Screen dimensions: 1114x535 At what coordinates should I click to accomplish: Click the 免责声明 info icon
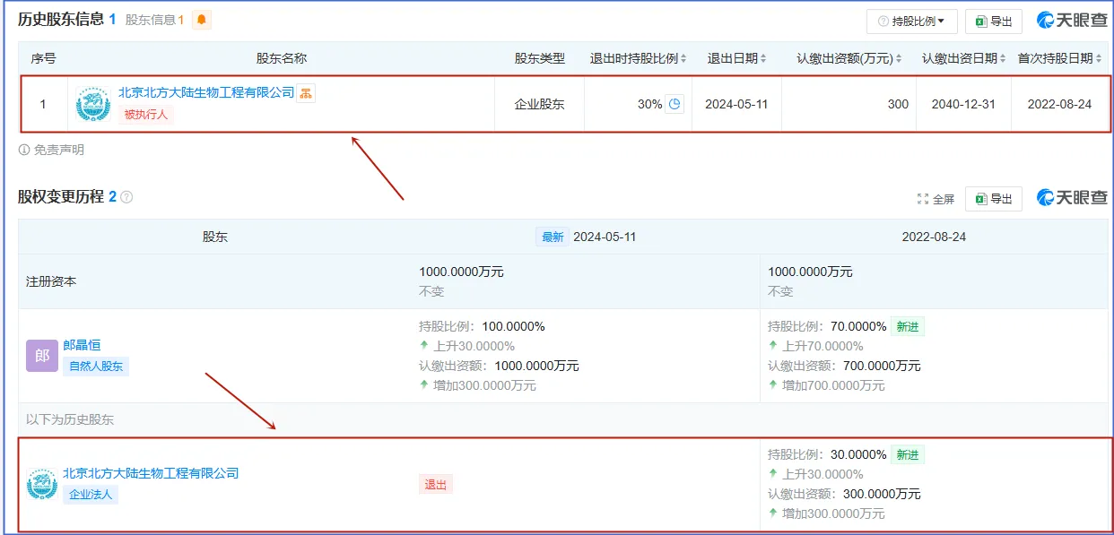(24, 150)
